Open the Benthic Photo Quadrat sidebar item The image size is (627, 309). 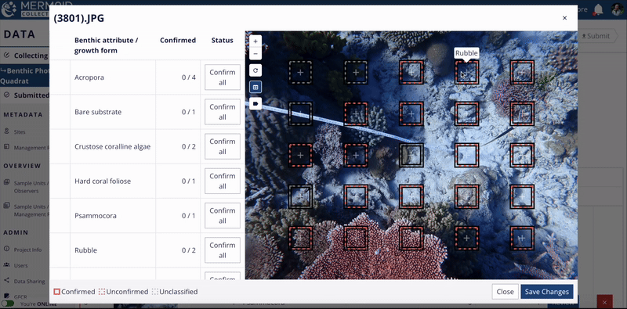coord(25,76)
